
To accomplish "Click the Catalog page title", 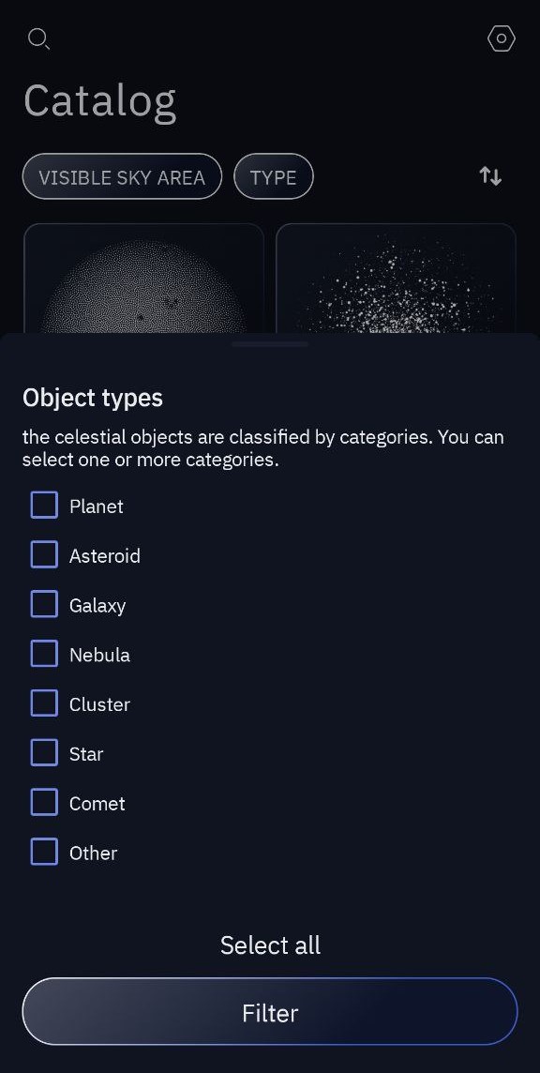I will [x=99, y=100].
